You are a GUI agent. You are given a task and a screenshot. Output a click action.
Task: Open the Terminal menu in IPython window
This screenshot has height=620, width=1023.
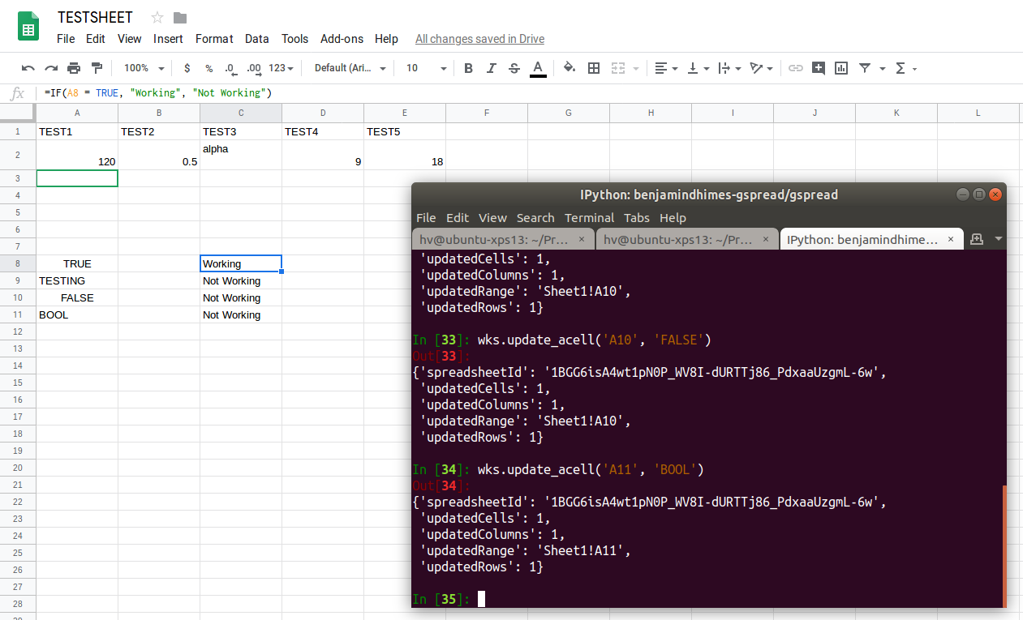589,217
